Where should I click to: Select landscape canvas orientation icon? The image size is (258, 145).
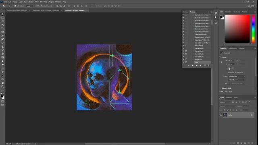point(233,68)
